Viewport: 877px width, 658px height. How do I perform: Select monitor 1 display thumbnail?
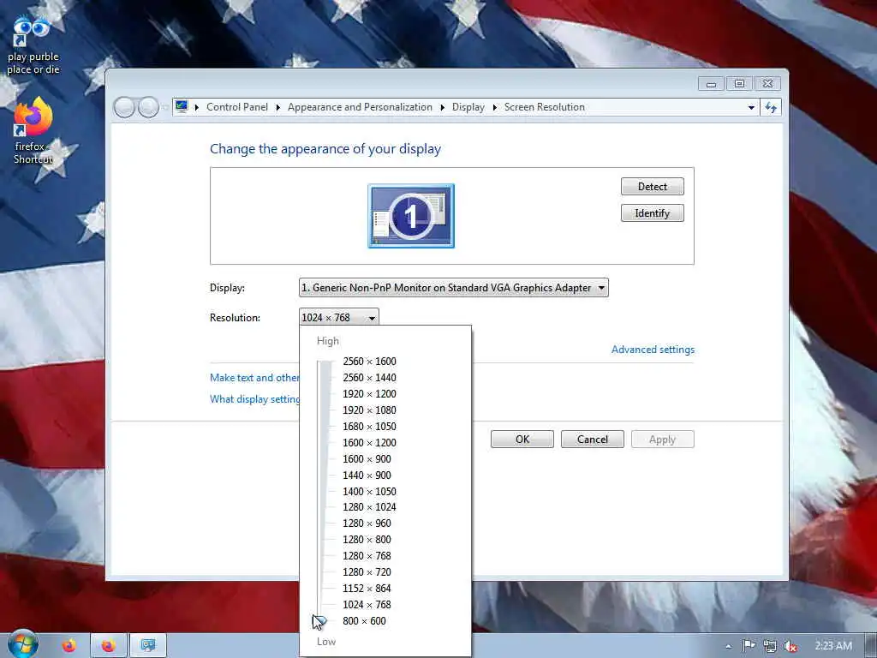[x=411, y=216]
